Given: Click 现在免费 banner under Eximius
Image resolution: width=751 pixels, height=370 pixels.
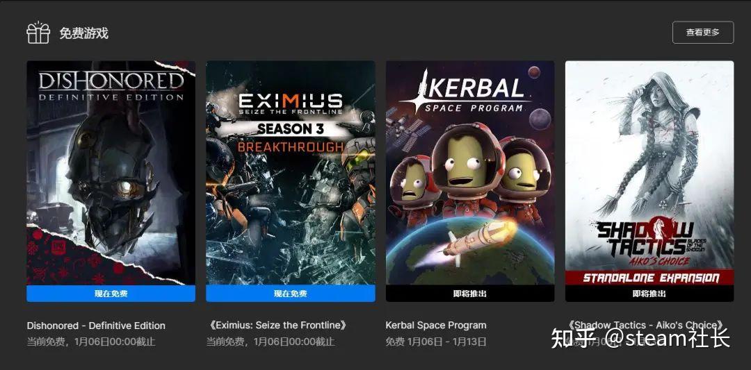Looking at the screenshot, I should [290, 294].
